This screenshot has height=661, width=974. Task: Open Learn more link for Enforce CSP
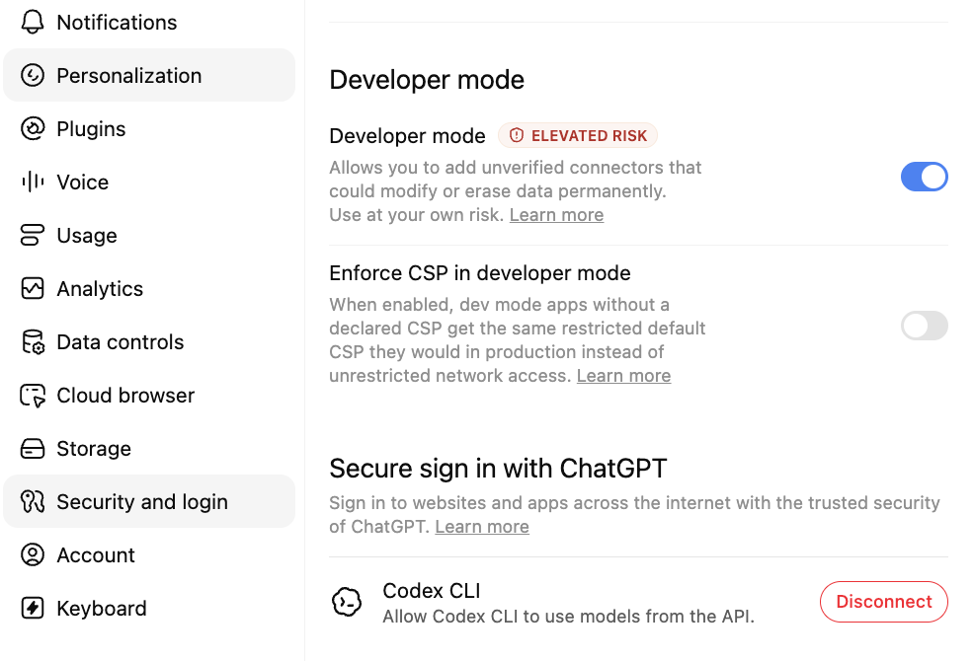(623, 376)
